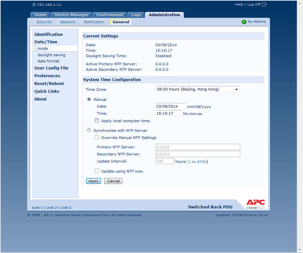
Task: Select daylight saving in sidebar
Action: (51, 55)
